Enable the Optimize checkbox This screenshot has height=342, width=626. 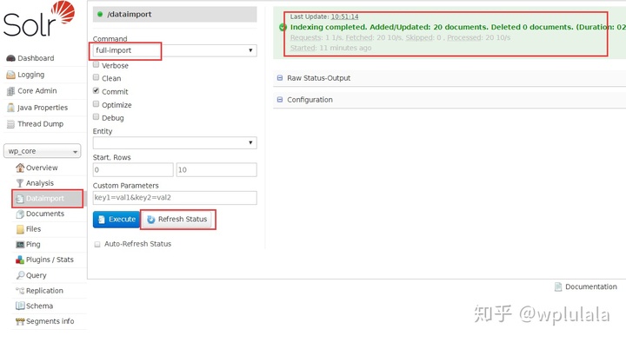96,104
